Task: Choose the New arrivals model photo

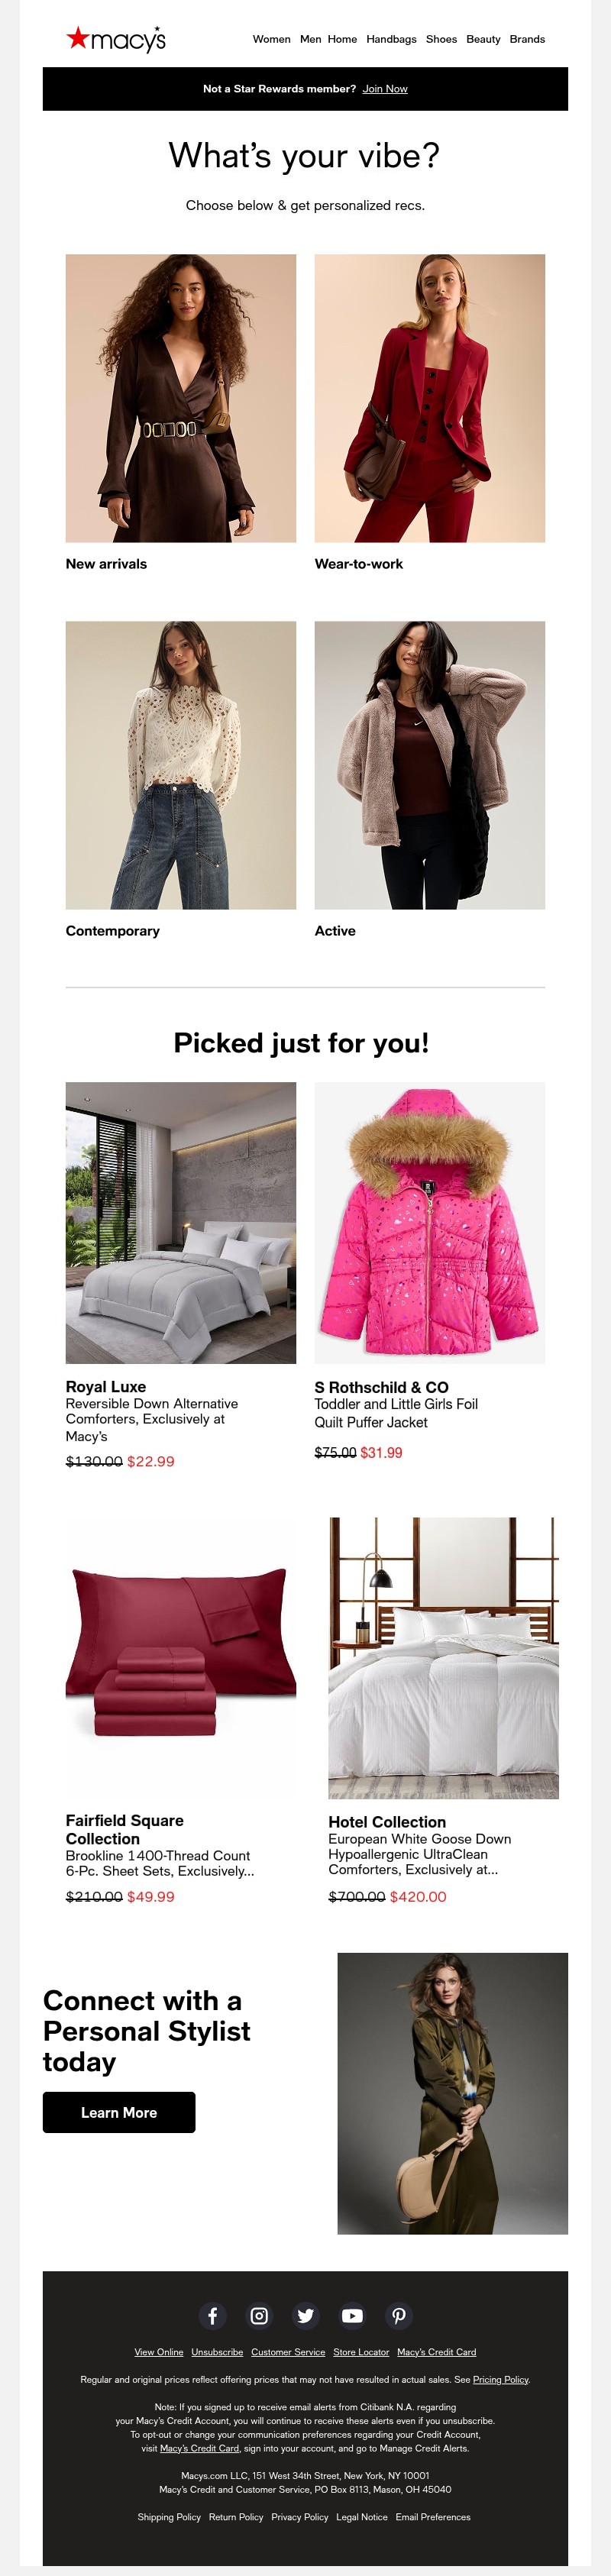Action: [181, 398]
